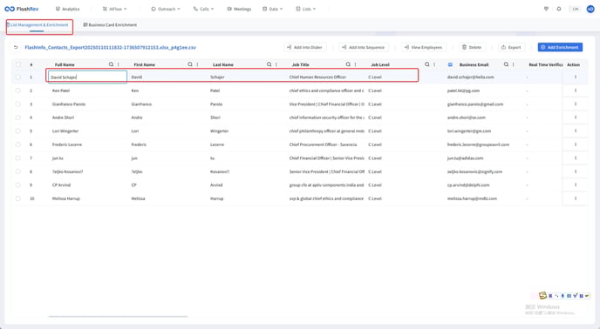The image size is (600, 329).
Task: Select row 7 jun tu checkbox
Action: click(x=18, y=158)
